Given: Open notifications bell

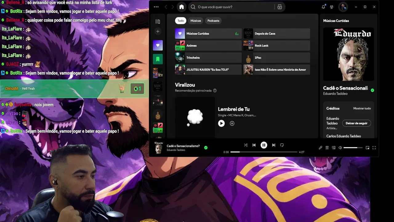Looking at the screenshot, I should pos(323,7).
